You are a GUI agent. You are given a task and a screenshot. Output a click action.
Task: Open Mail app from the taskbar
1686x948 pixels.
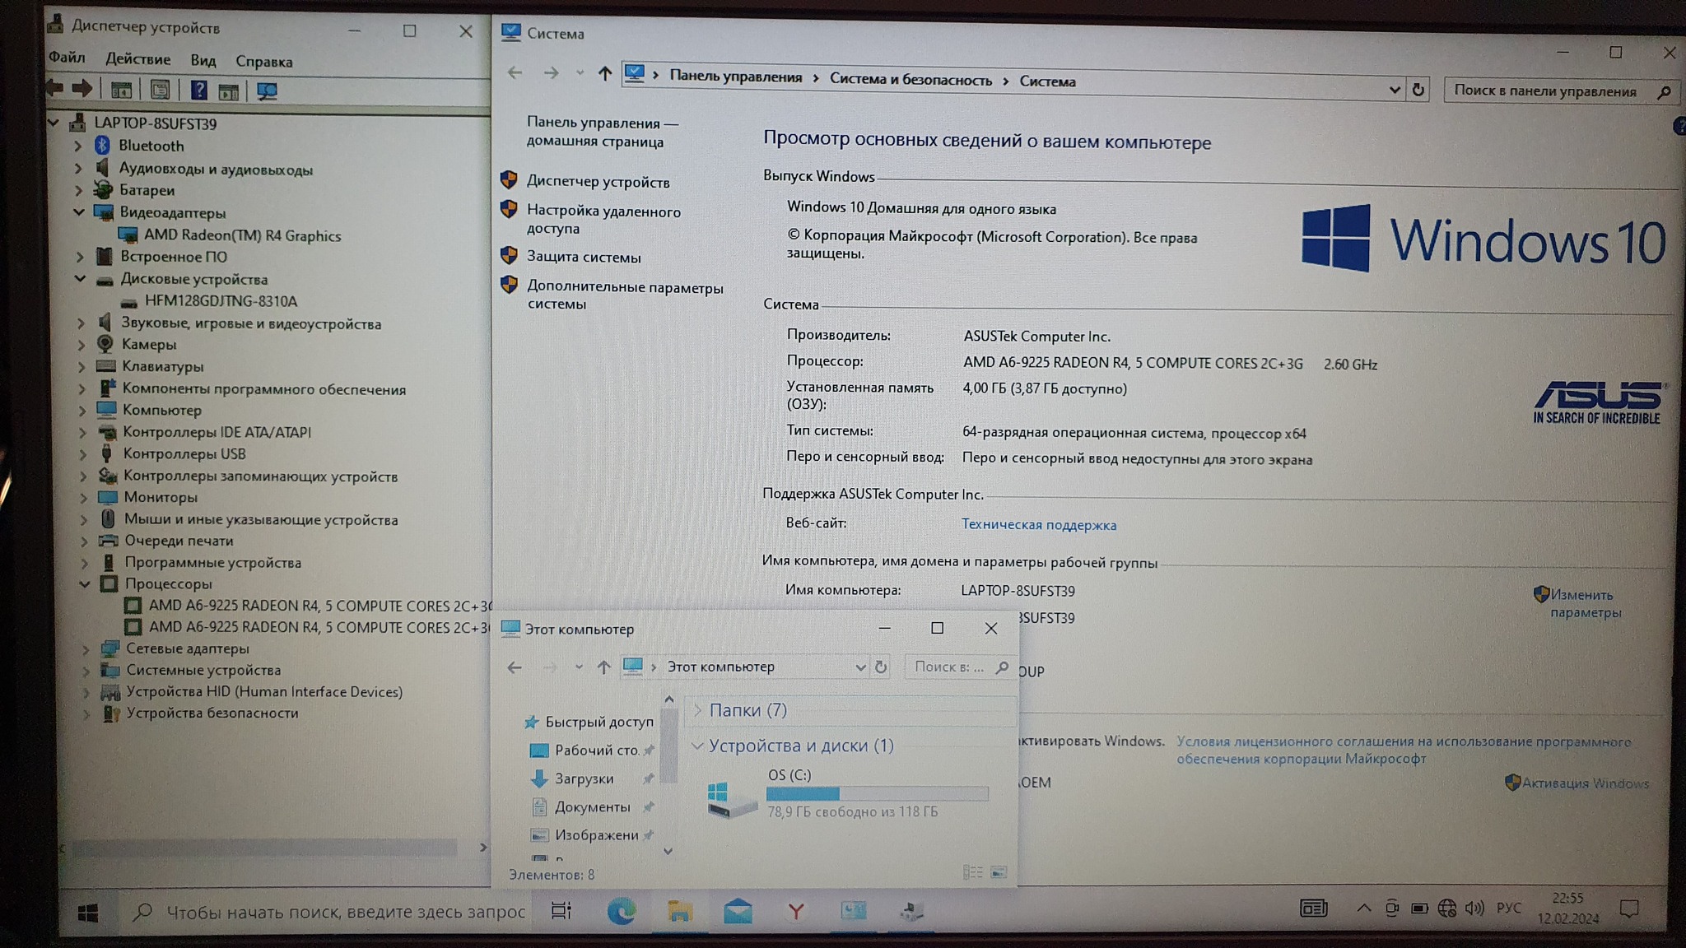click(x=738, y=911)
